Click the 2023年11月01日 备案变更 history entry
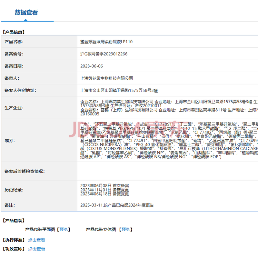The width and height of the screenshot is (258, 258). tap(104, 190)
